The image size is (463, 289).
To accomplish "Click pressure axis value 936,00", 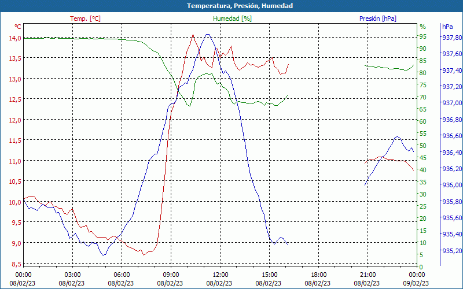I will click(451, 185).
